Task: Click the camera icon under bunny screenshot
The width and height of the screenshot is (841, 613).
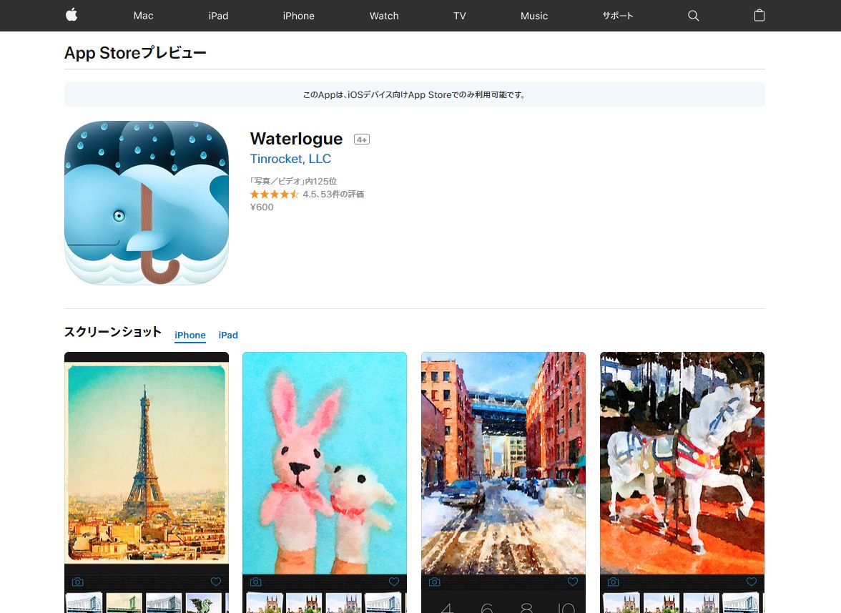Action: pyautogui.click(x=255, y=582)
